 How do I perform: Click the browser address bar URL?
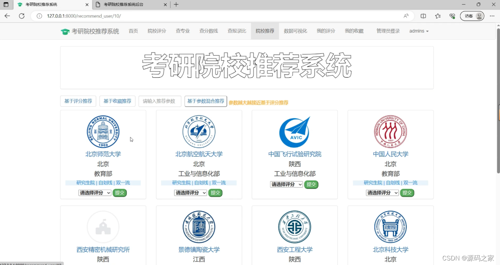point(84,16)
